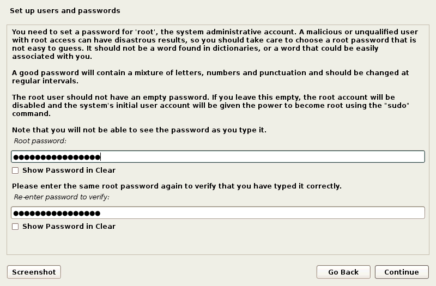Click the "Please enter the same root password" text
Screen dimensions: 436x286
(177, 186)
